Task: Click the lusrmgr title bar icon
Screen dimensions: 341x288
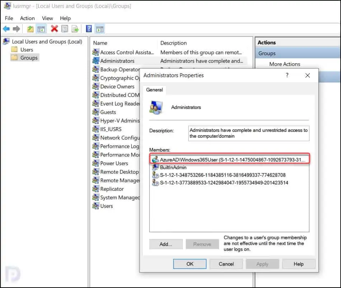Action: 8,6
